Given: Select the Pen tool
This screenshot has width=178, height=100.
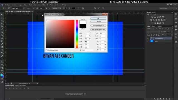Looking at the screenshot, I should pyautogui.click(x=2, y=56).
